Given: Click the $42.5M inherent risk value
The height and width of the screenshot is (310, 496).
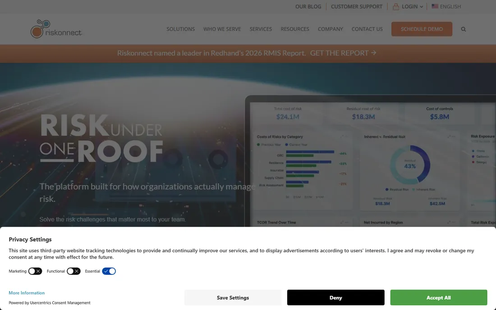Looking at the screenshot, I should tap(437, 204).
